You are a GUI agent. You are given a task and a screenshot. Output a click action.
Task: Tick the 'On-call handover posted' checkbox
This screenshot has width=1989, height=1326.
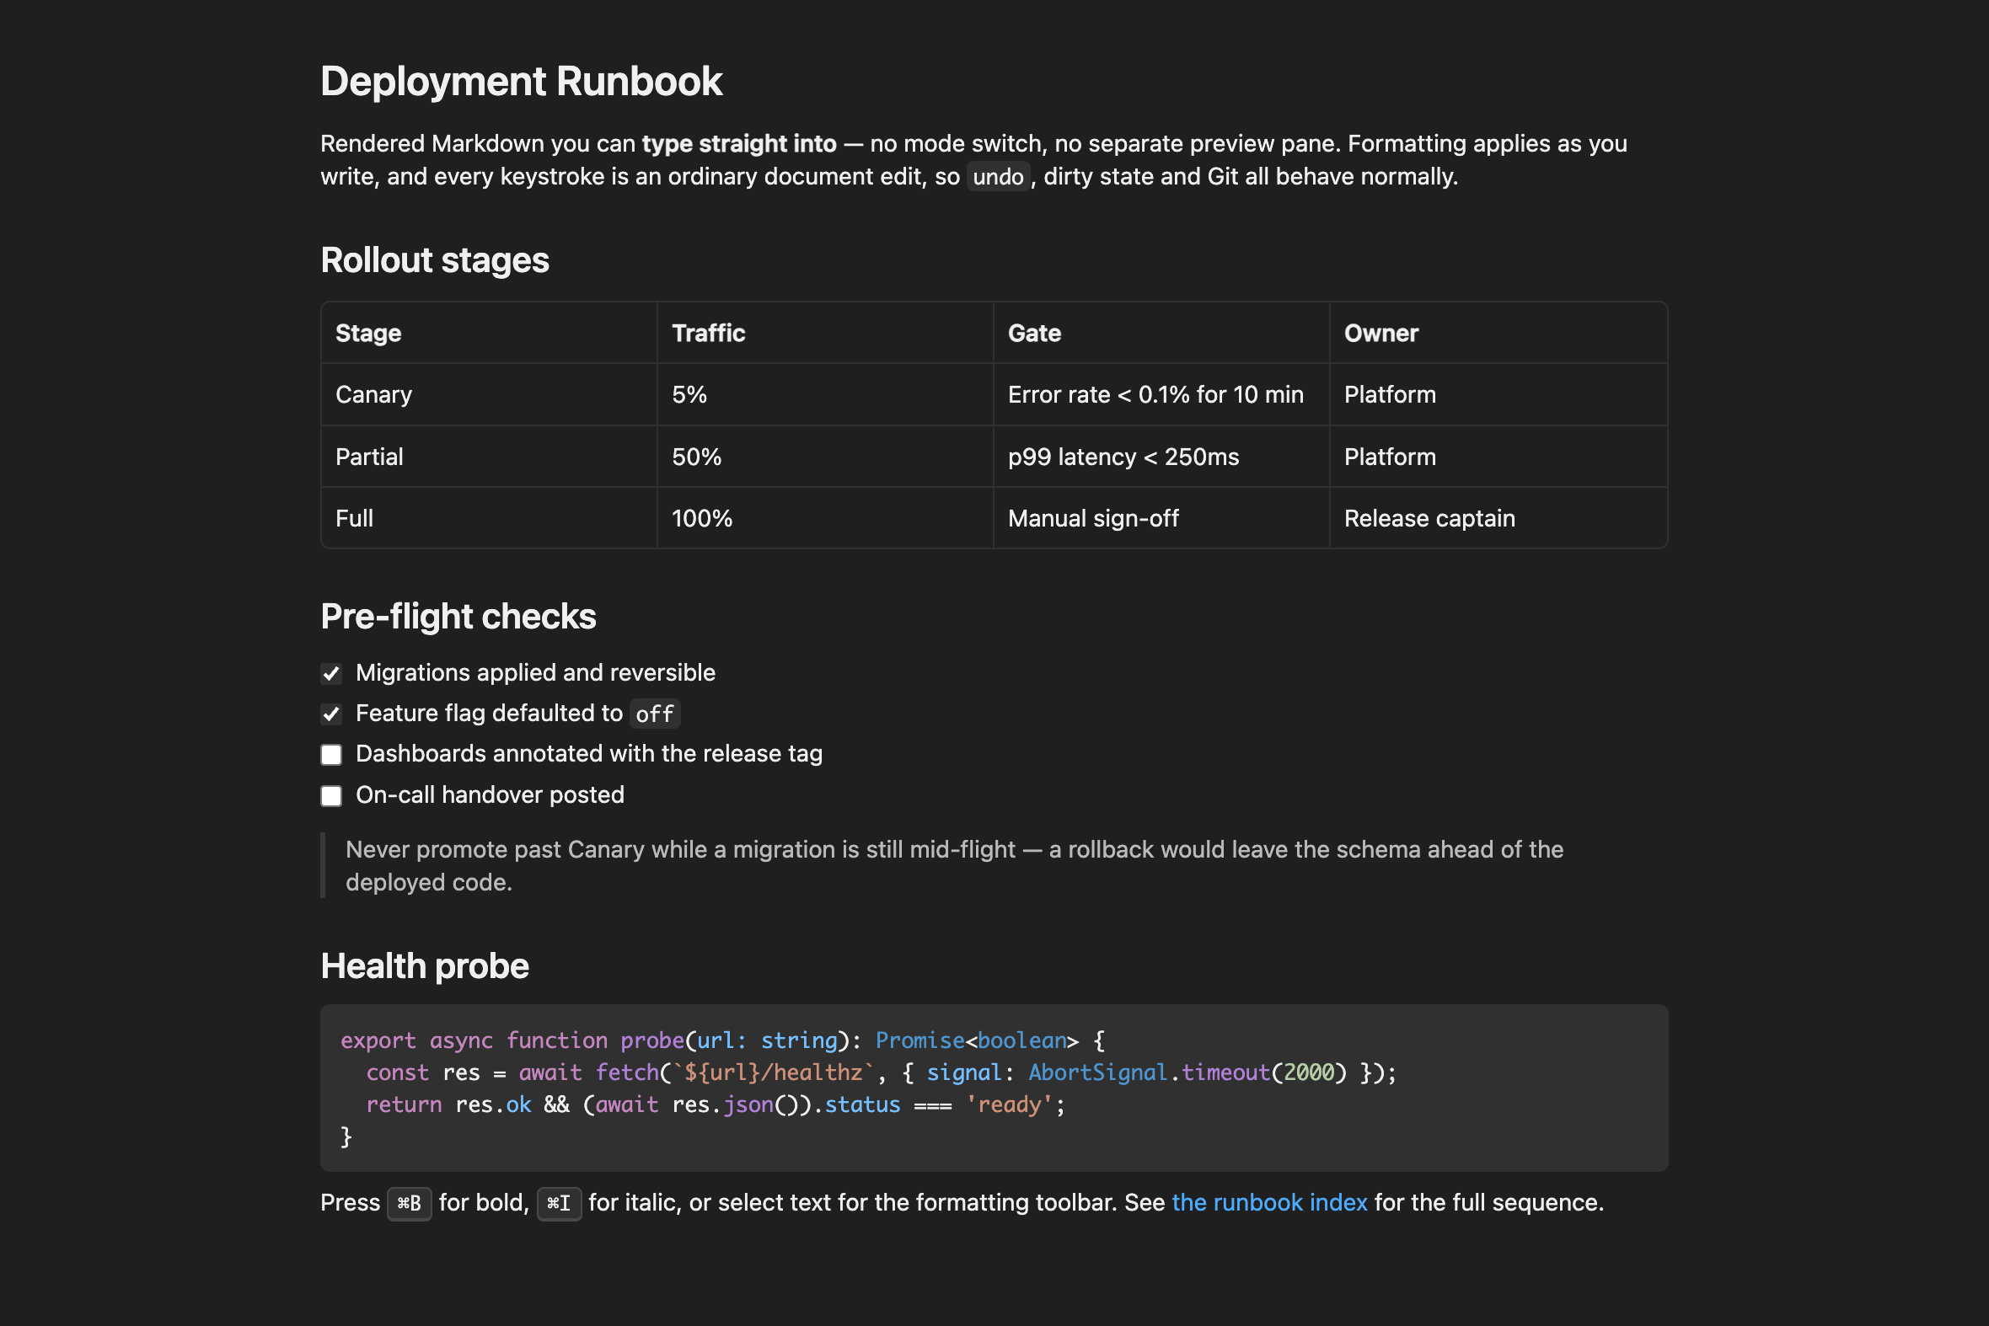pos(330,796)
